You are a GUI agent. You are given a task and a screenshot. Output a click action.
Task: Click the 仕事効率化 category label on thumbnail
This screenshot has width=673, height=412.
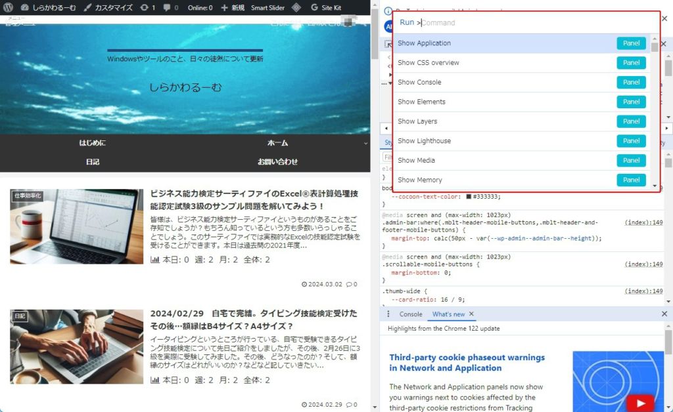(28, 196)
